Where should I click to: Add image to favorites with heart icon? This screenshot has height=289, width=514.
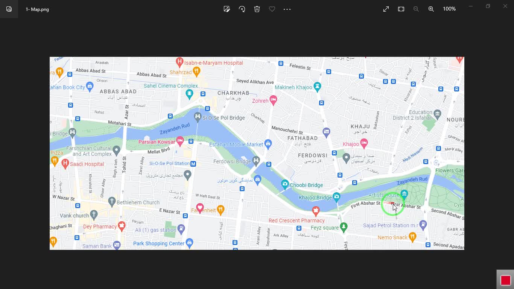pos(272,9)
